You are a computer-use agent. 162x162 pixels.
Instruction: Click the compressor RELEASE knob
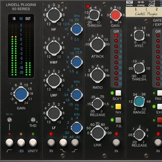coord(98,104)
